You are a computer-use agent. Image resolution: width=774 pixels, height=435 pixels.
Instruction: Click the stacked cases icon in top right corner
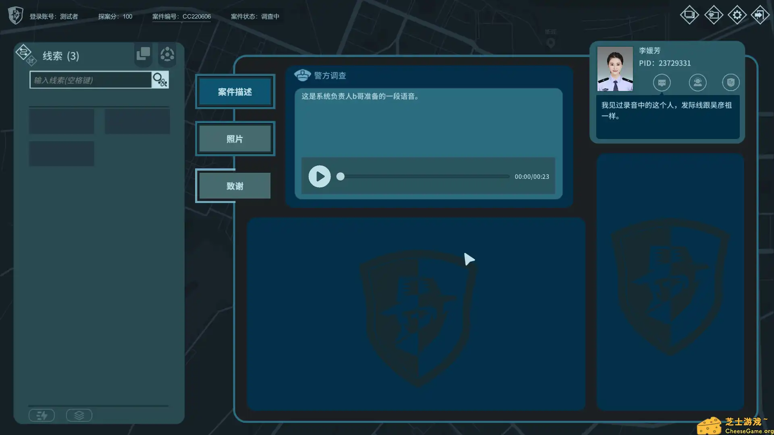coord(689,14)
